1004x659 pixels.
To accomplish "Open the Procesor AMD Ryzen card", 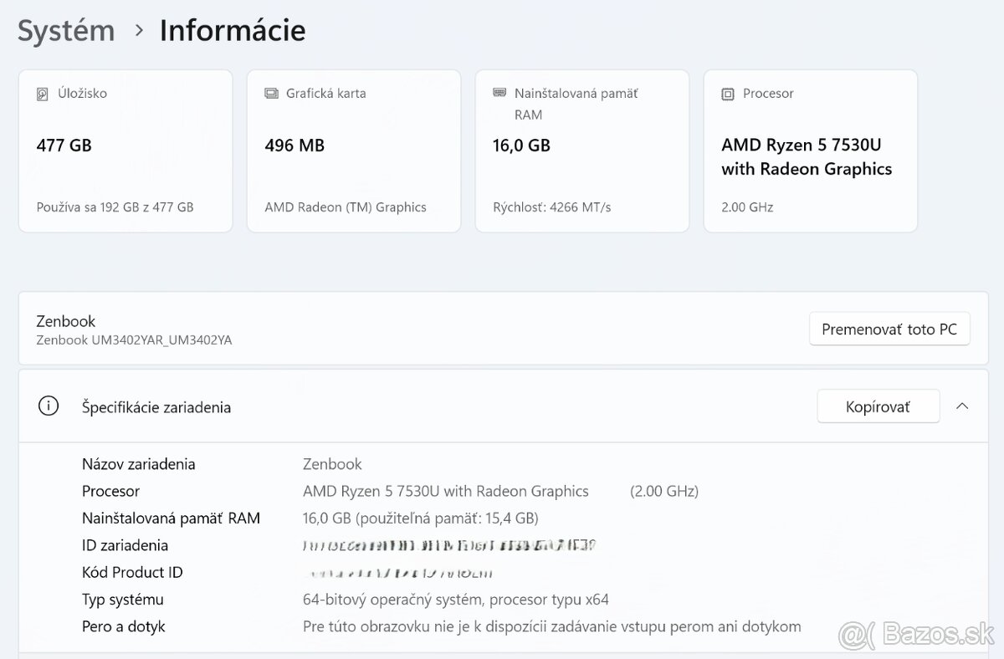I will [810, 151].
